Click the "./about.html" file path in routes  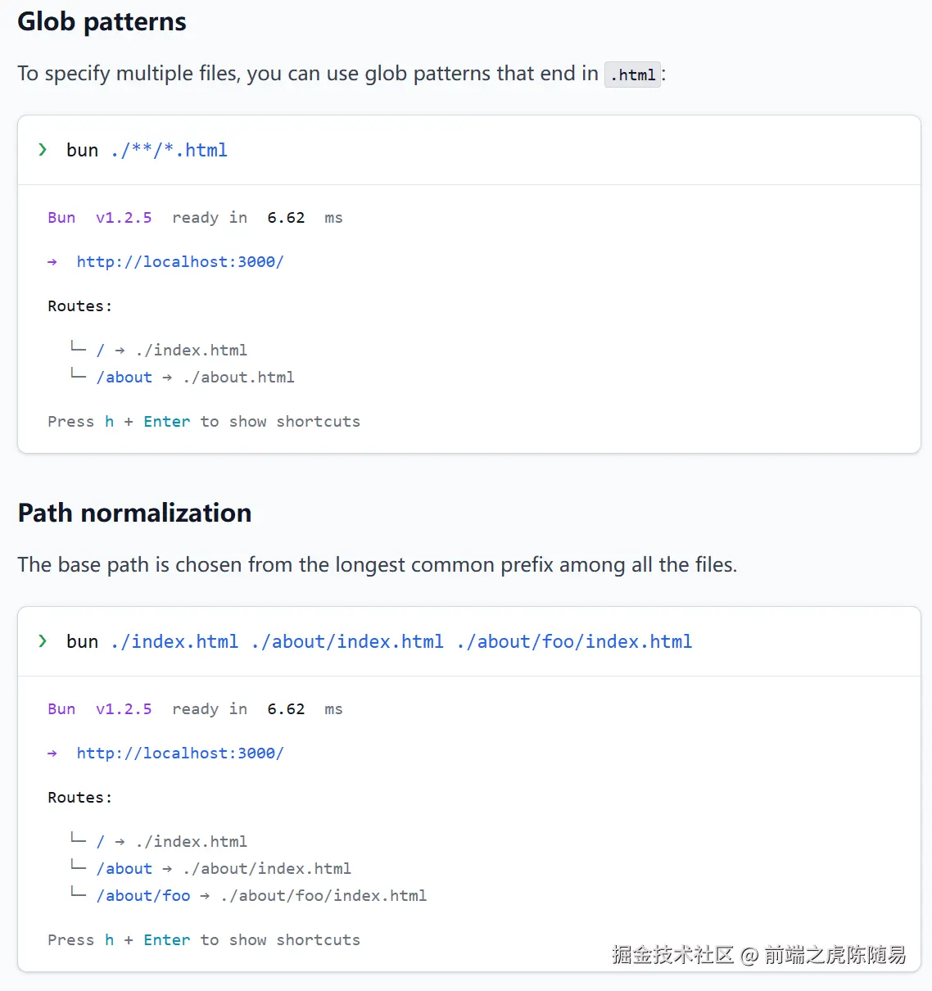[239, 378]
